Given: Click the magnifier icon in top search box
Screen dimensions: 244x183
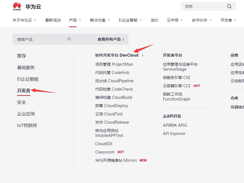Looking at the screenshot, I should [229, 6].
